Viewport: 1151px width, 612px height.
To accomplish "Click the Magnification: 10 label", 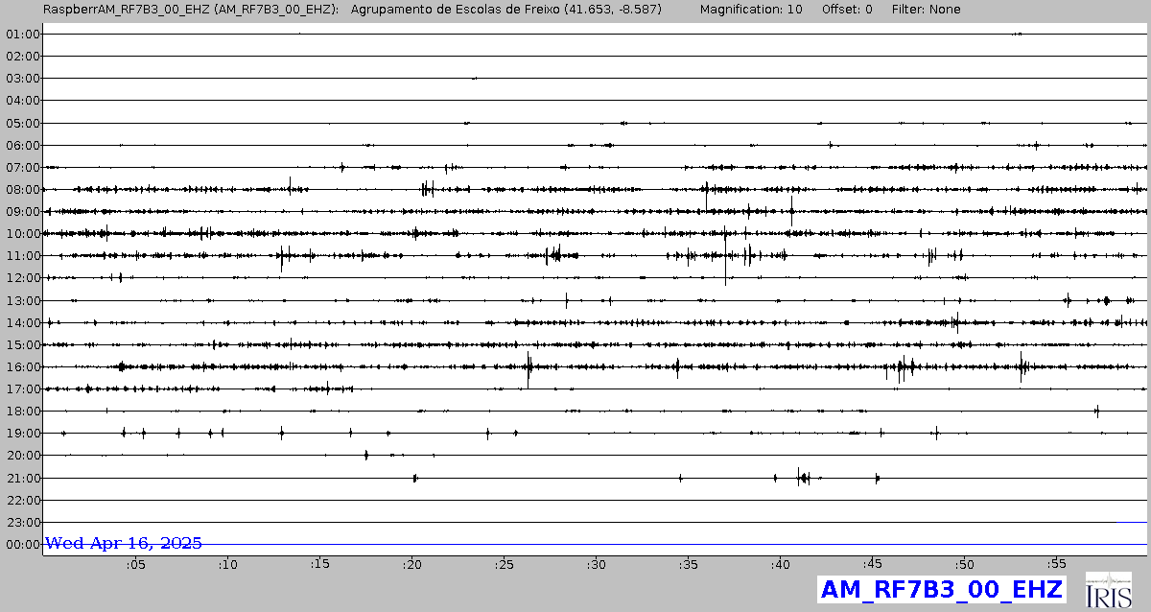I will tap(751, 9).
